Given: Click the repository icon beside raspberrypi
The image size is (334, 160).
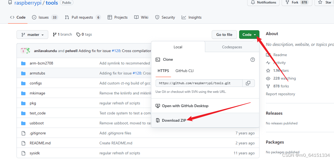Looking at the screenshot, I should pos(10,3).
